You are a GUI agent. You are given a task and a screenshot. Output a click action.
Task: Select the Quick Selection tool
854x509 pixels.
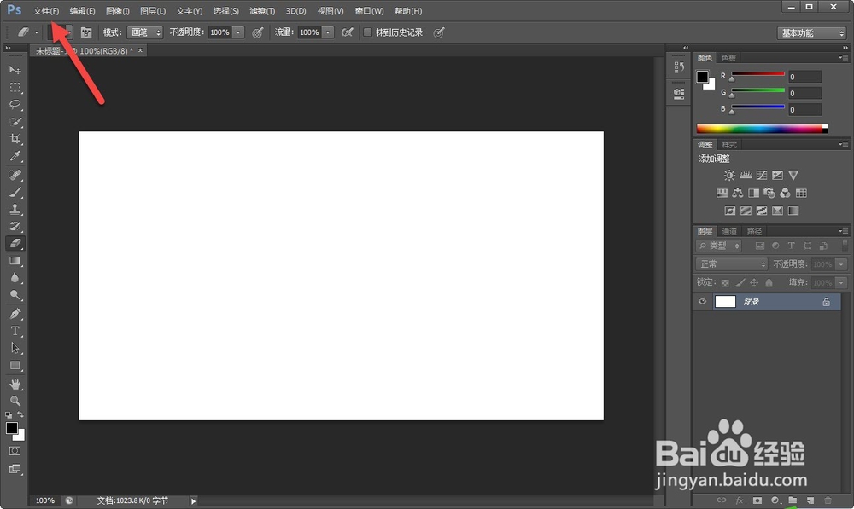(x=15, y=122)
